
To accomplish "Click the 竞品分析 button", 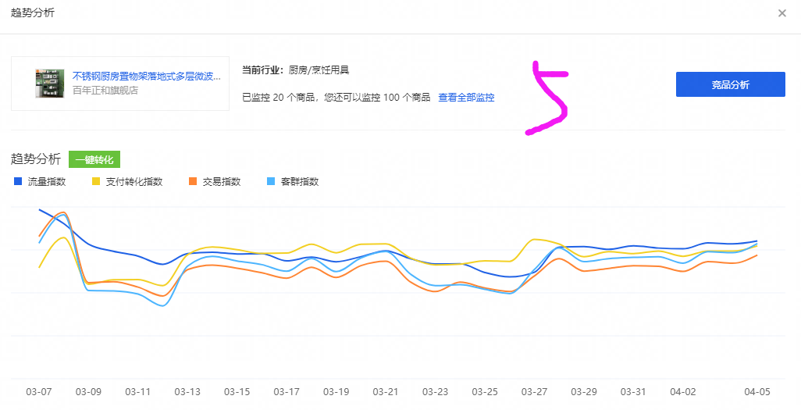I will click(731, 84).
